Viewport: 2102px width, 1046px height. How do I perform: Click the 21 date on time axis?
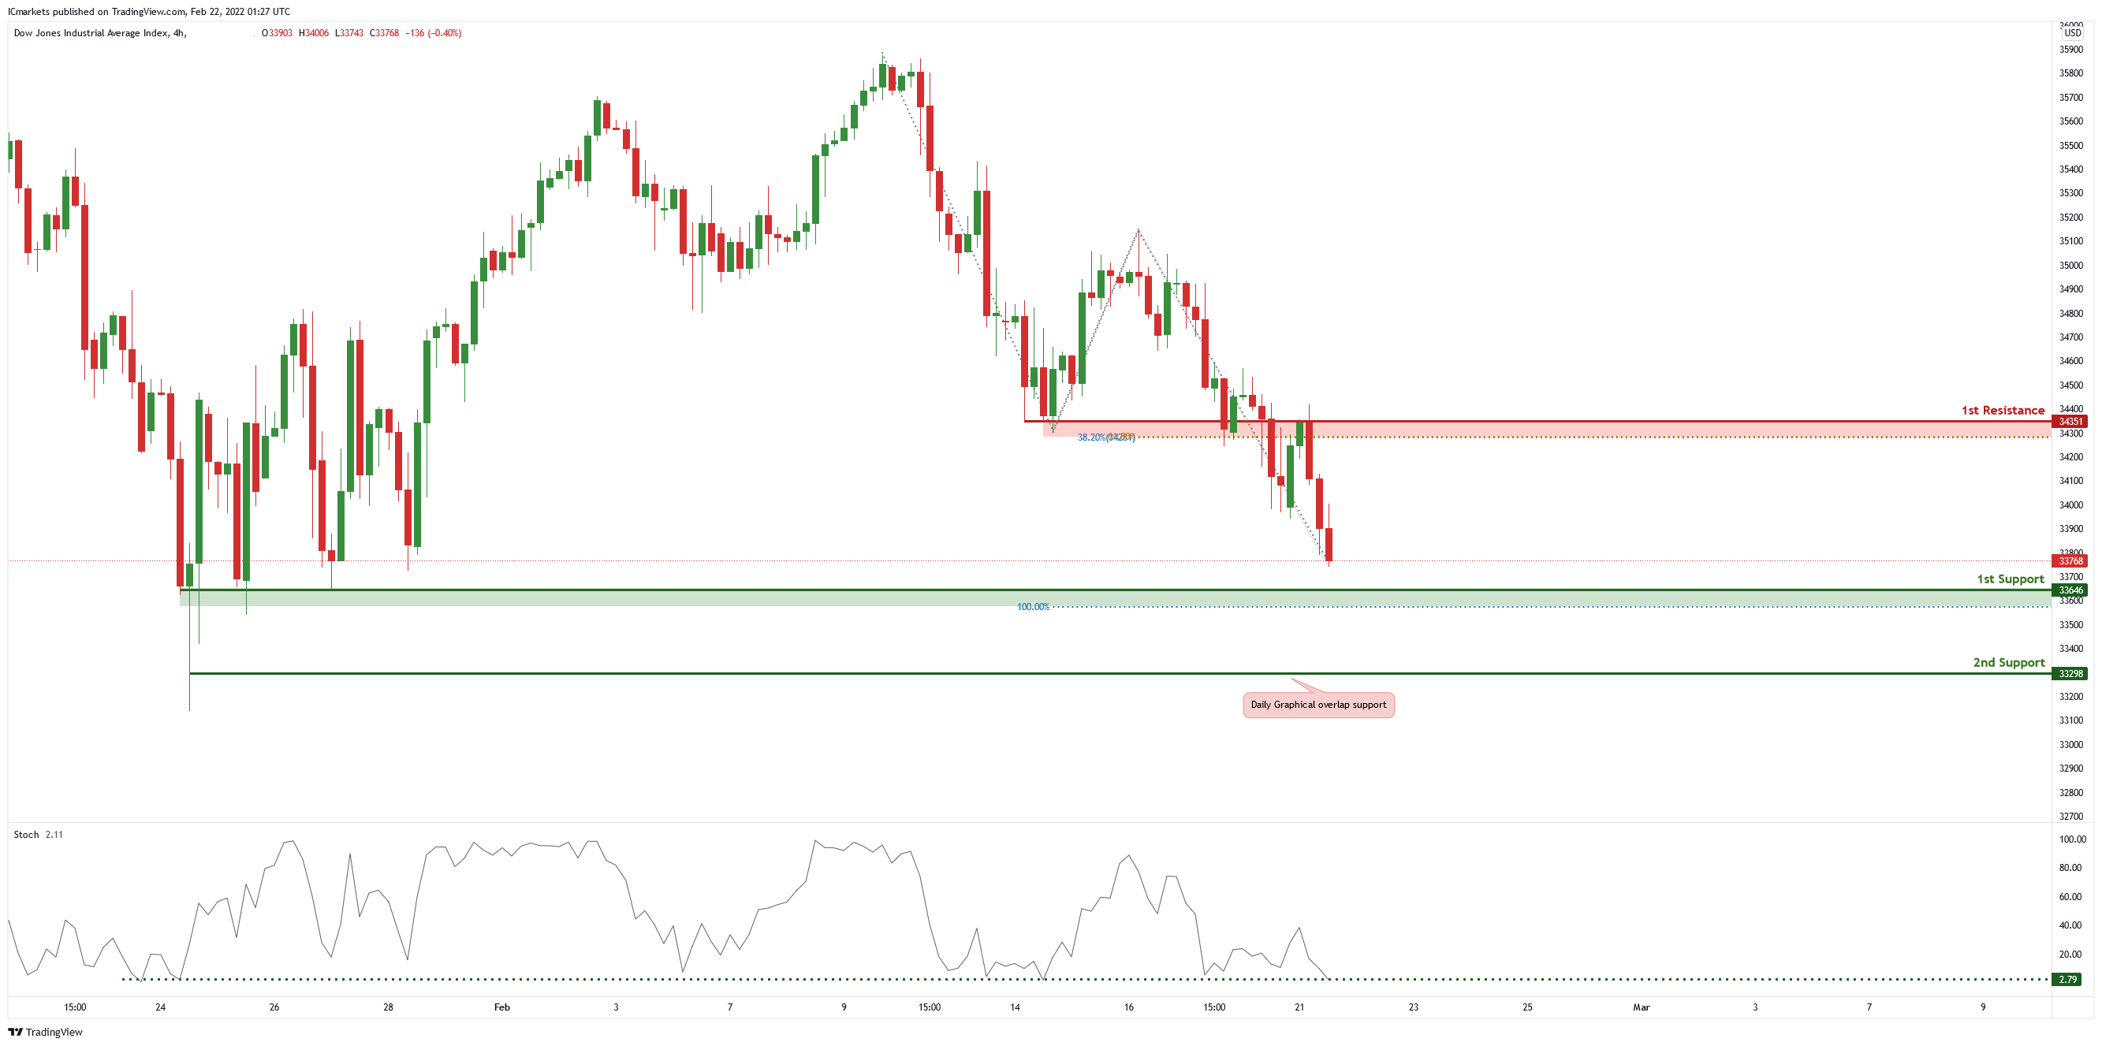(1299, 1007)
